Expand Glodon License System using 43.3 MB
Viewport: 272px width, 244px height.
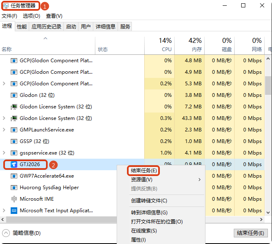click(4, 118)
